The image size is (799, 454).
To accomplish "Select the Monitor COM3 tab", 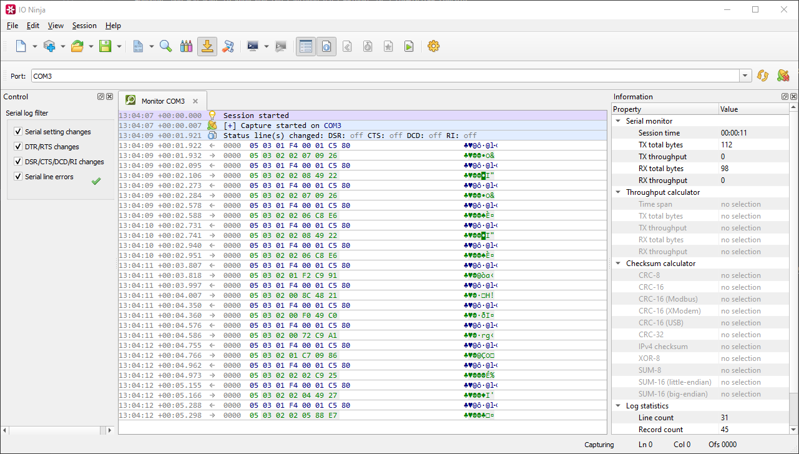I will tap(162, 101).
